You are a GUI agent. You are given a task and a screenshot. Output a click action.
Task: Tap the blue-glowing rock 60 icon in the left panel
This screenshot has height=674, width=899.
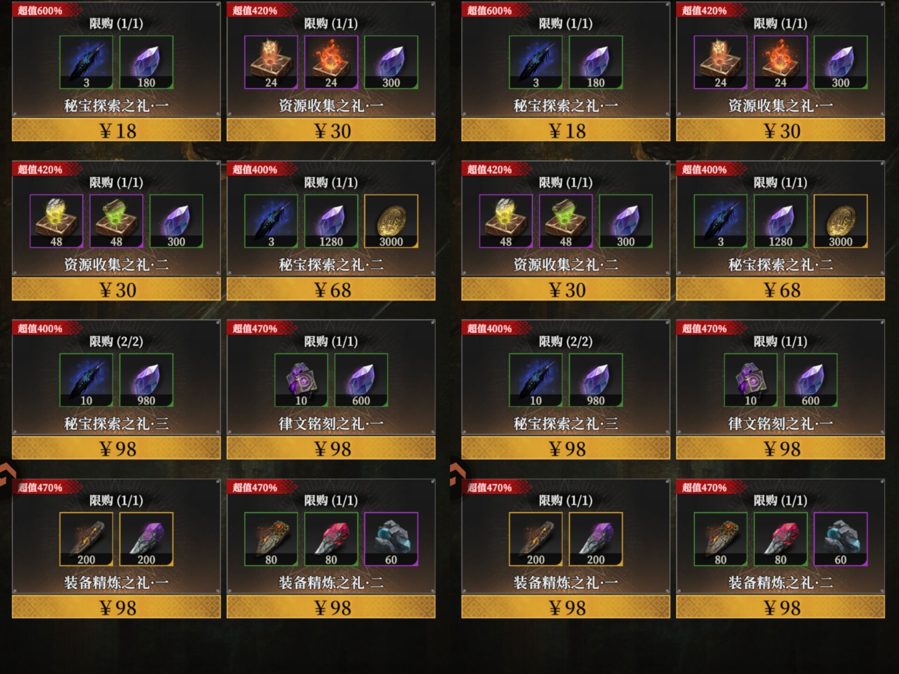click(391, 539)
